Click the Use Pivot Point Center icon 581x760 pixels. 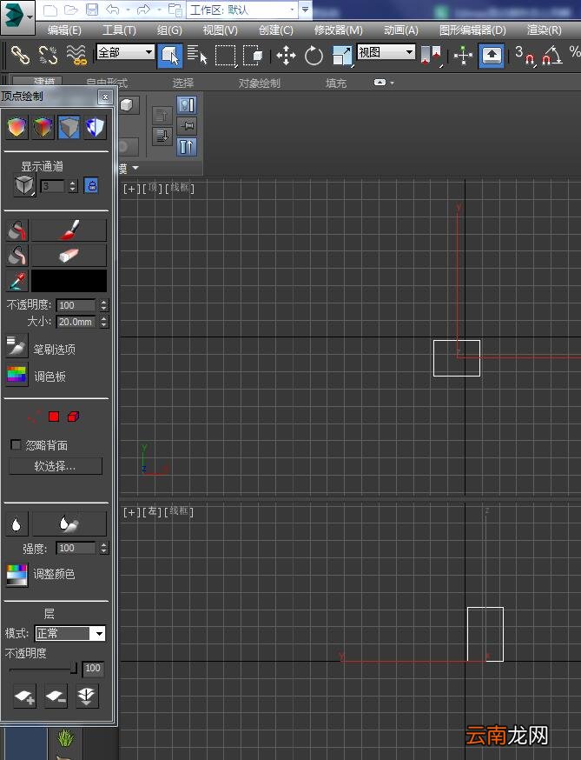(x=431, y=56)
